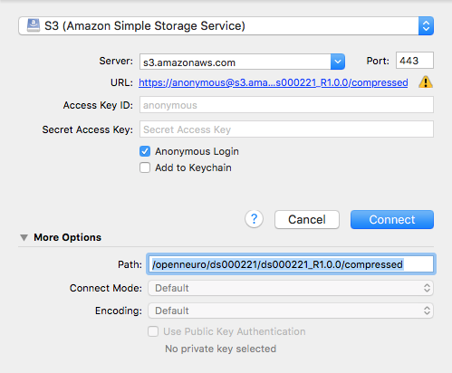The image size is (452, 373).
Task: Click the Encoding stepper arrows
Action: click(x=427, y=311)
